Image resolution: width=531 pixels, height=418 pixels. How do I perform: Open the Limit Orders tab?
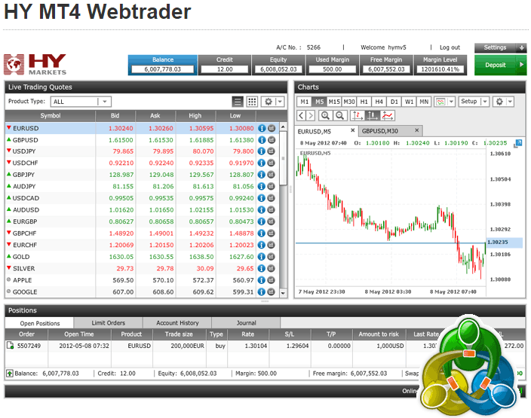[x=109, y=323]
